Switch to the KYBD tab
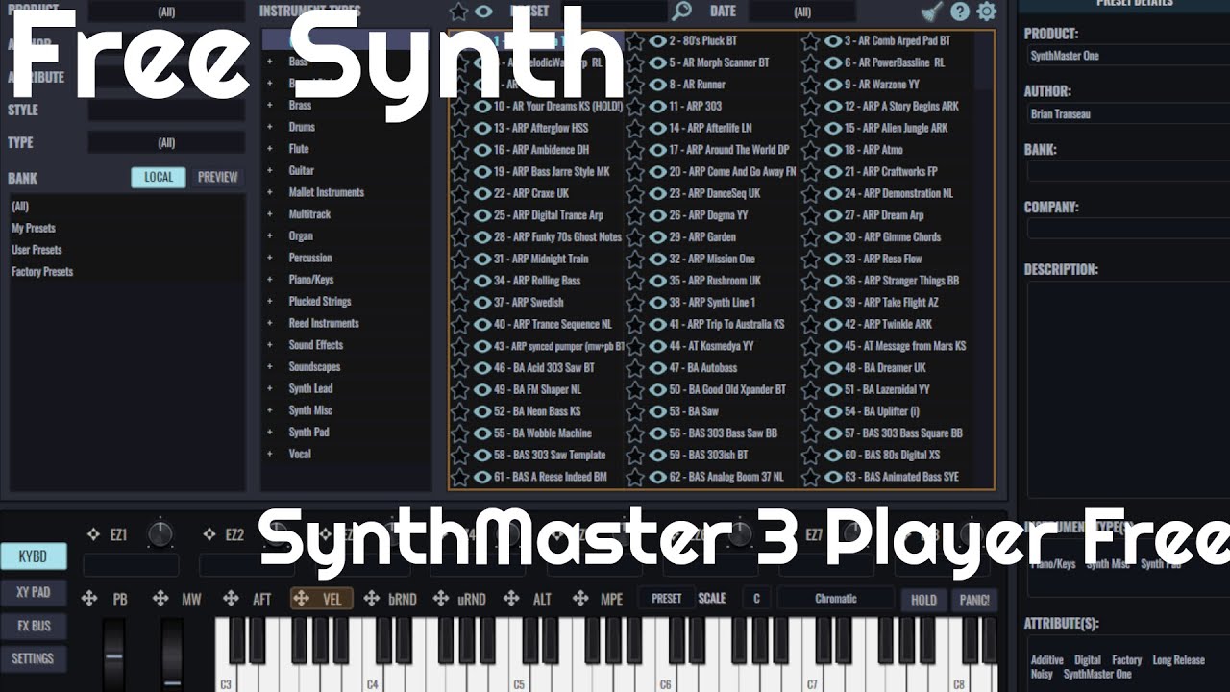This screenshot has width=1230, height=692. point(33,556)
